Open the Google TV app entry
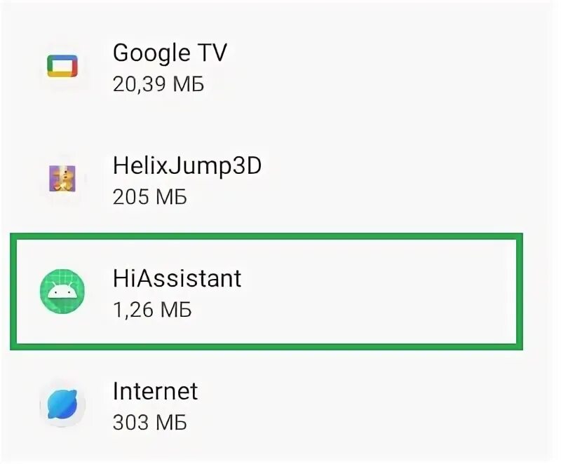Viewport: 561px width, 464px height. coord(170,53)
